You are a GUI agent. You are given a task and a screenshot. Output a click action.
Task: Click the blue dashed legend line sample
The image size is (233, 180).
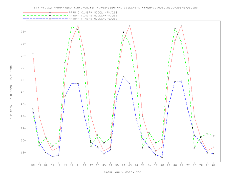(46, 19)
